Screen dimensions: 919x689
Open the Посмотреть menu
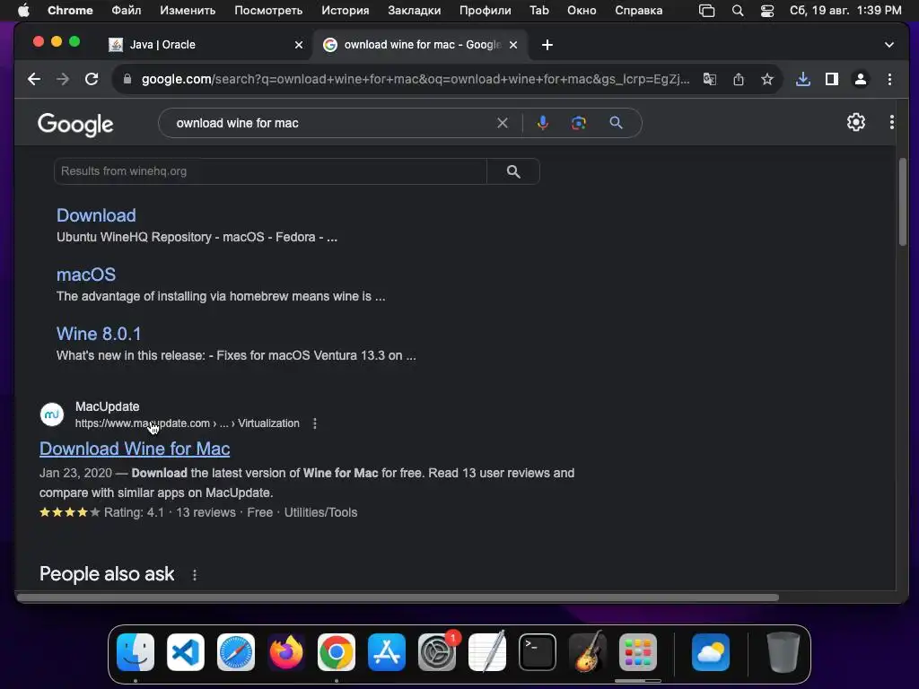pos(268,10)
